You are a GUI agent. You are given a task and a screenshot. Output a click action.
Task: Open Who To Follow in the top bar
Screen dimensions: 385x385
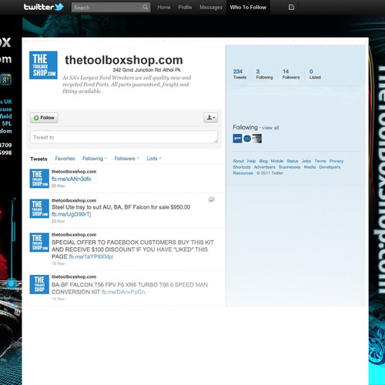click(x=248, y=7)
